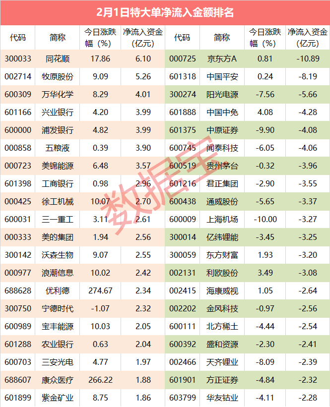Click stock name 金风科技
The image size is (330, 407).
tap(222, 309)
